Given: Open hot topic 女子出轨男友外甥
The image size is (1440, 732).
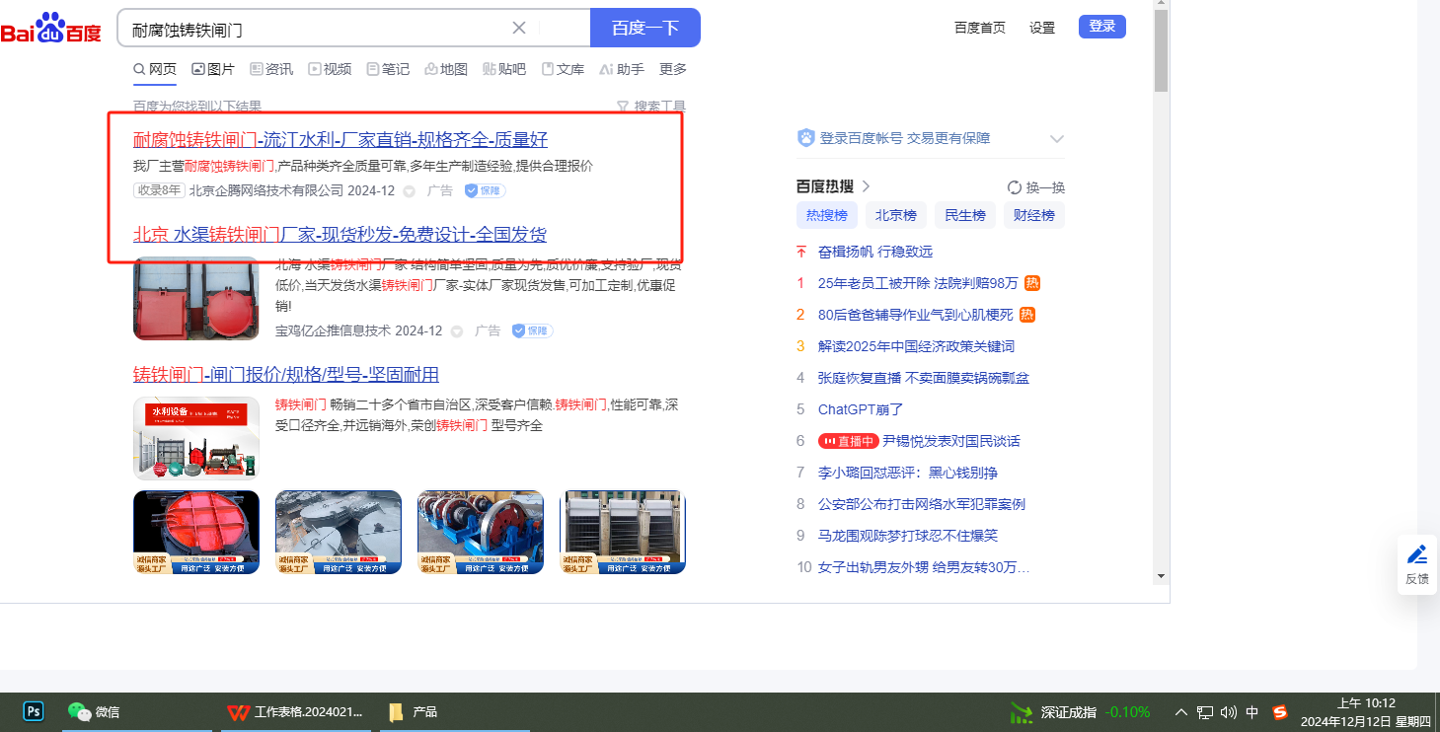Looking at the screenshot, I should [924, 567].
